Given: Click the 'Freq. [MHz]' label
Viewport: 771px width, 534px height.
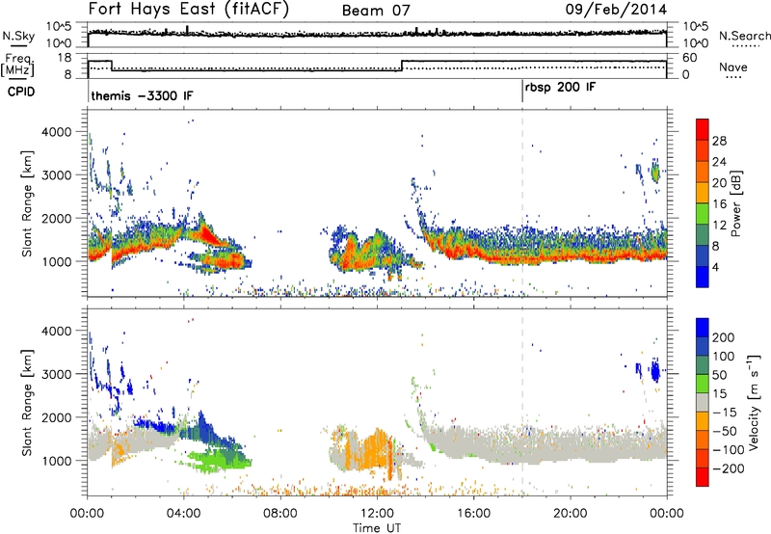Looking at the screenshot, I should (x=17, y=65).
